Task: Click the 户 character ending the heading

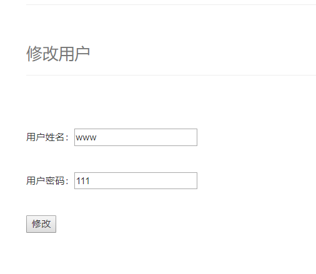Action: click(82, 54)
